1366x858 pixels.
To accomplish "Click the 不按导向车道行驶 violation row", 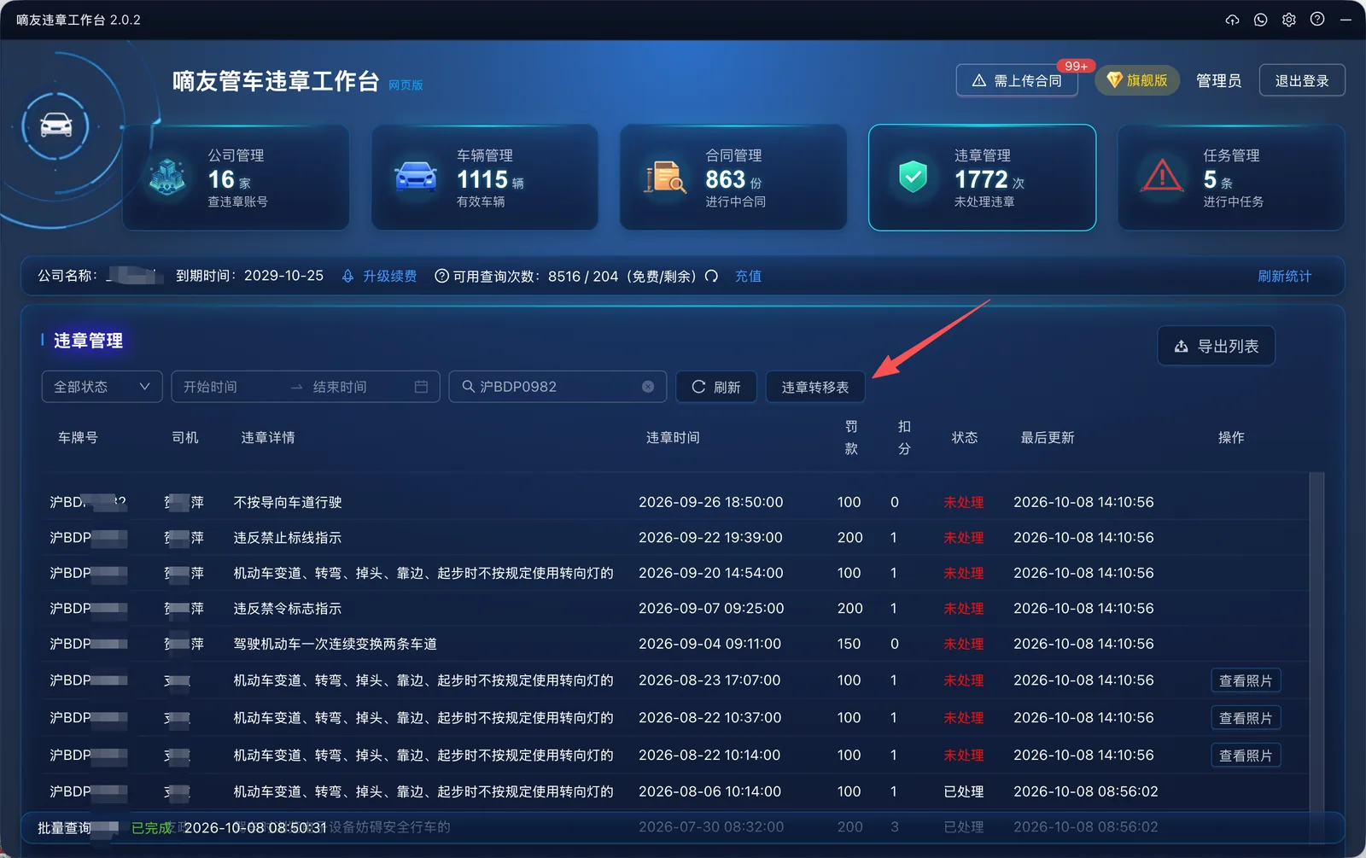I will pos(674,502).
